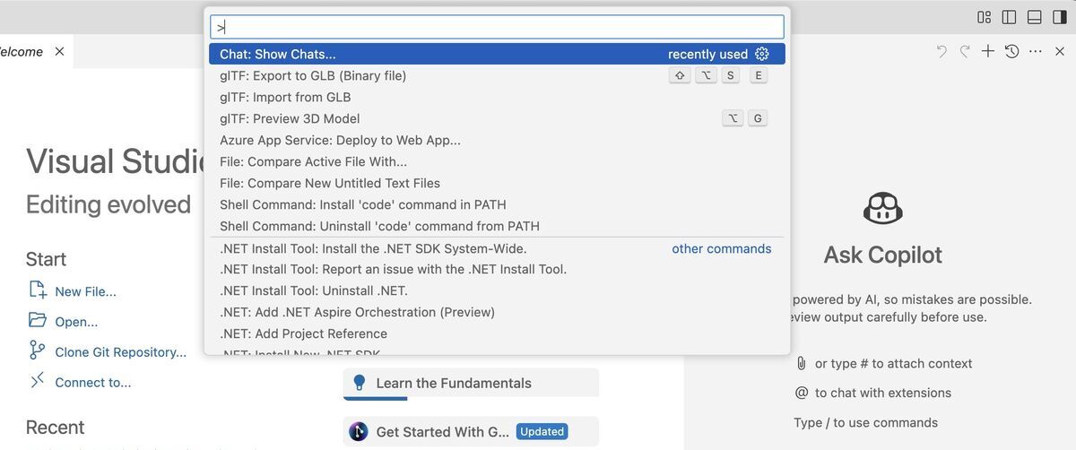Select .NET Install Tool: Report an issue
This screenshot has height=450, width=1076.
(497, 269)
